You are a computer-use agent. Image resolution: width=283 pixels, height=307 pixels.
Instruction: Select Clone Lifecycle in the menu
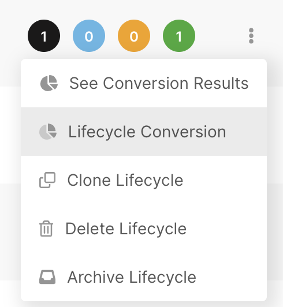[x=144, y=180]
